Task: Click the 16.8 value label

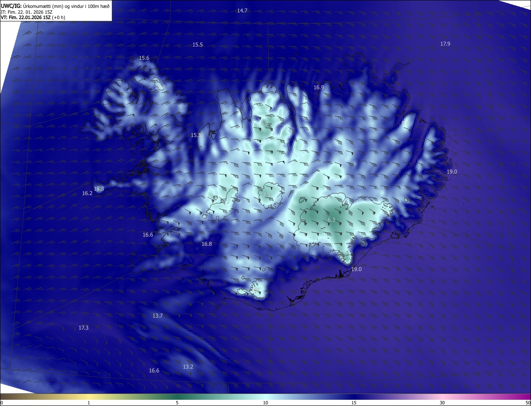Action: coord(207,244)
